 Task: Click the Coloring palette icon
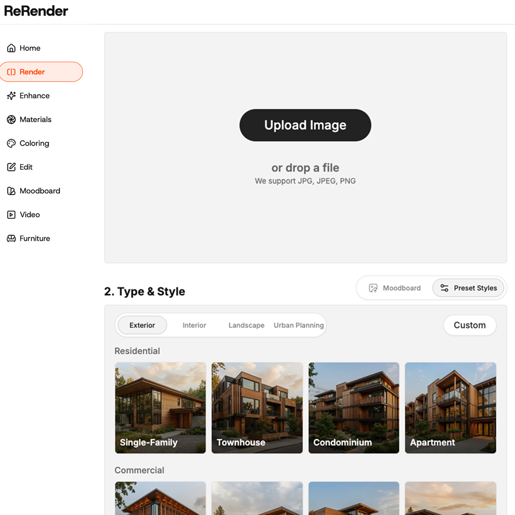click(x=11, y=143)
